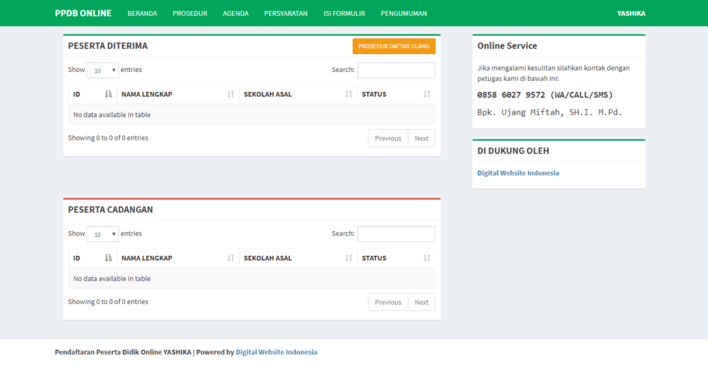Screen dimensions: 708x365
Task: Open entries dropdown in Peserta Diterima
Action: click(103, 70)
